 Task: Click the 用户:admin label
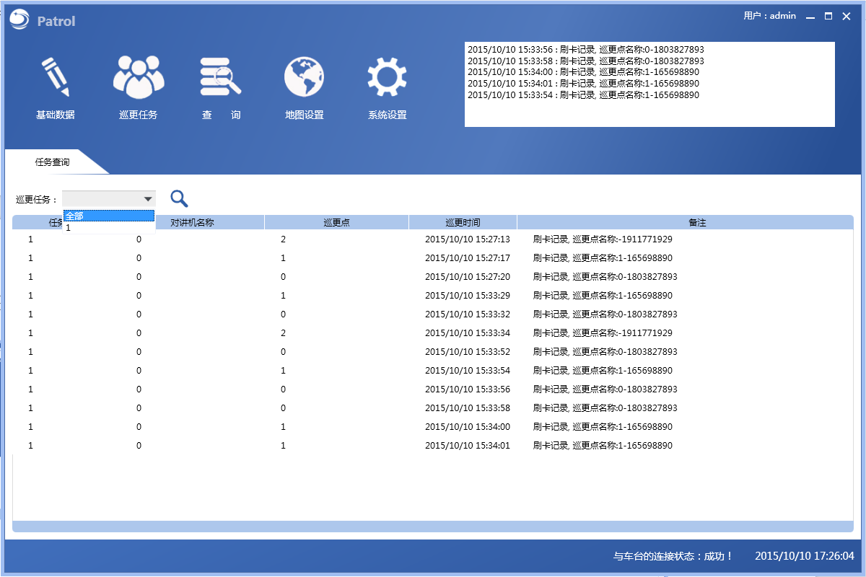[x=769, y=16]
